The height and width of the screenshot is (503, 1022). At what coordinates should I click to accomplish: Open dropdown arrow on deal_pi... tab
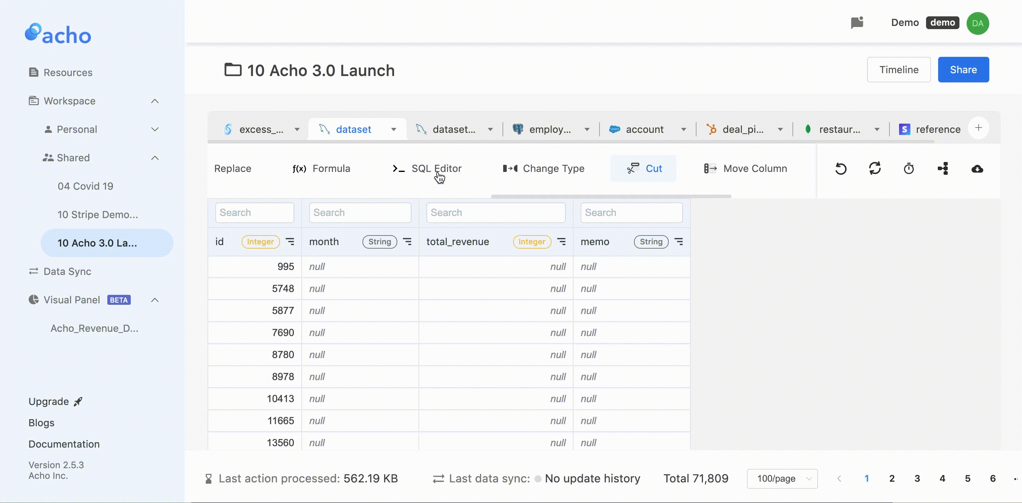[x=780, y=129]
